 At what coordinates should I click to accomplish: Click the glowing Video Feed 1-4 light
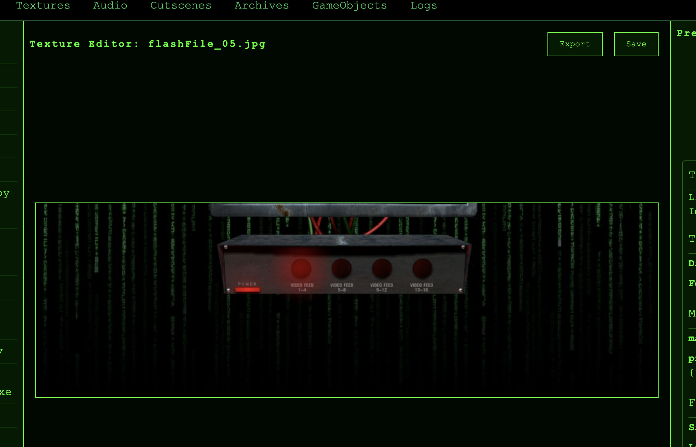tap(301, 268)
